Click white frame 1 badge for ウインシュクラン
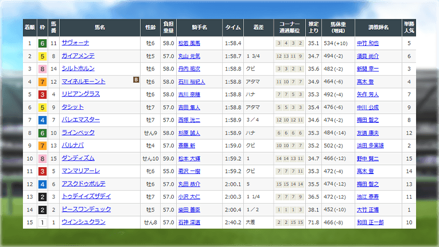 tap(42, 222)
